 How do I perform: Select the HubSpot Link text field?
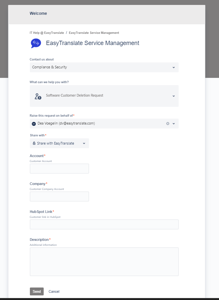click(104, 224)
